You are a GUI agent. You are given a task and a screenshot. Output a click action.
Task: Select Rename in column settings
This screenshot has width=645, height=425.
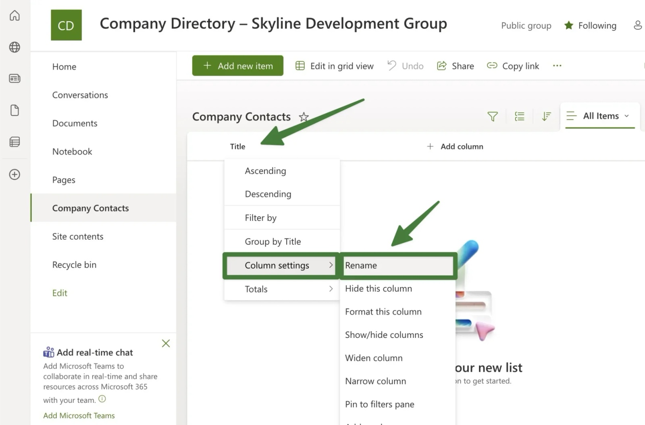[398, 265]
